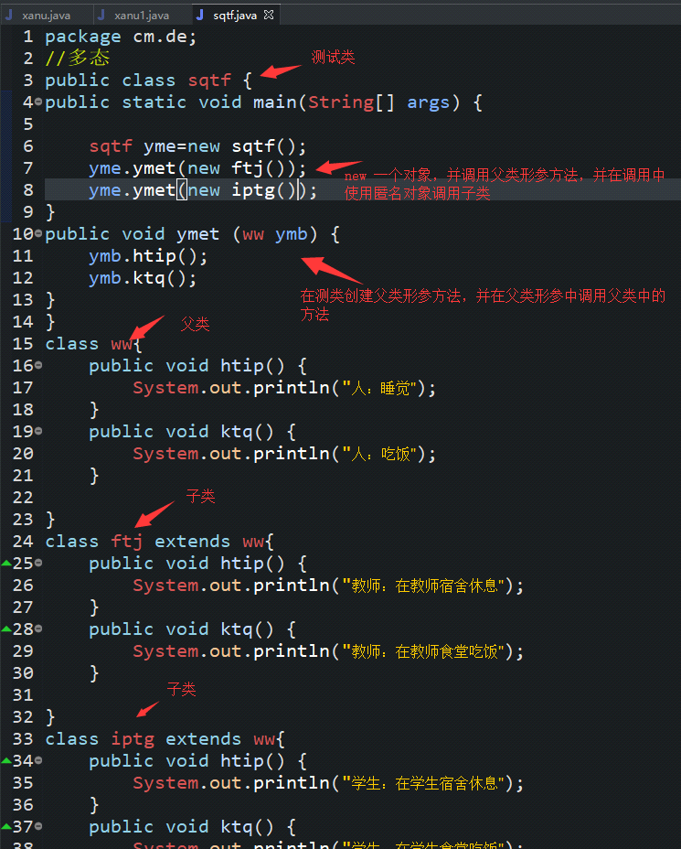
Task: Fold the htip method at line 25
Action: pos(38,564)
